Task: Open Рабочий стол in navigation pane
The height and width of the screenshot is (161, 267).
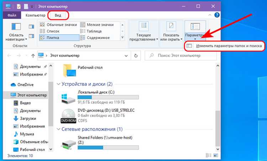Action: [x=29, y=150]
